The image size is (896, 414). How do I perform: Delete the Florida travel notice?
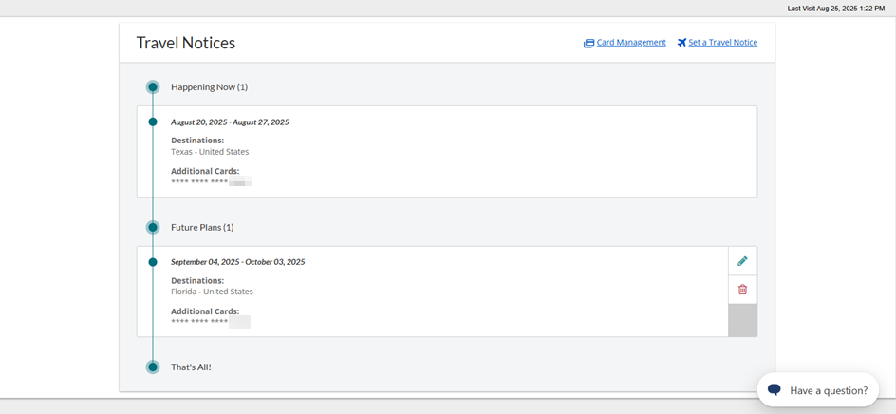click(x=742, y=290)
